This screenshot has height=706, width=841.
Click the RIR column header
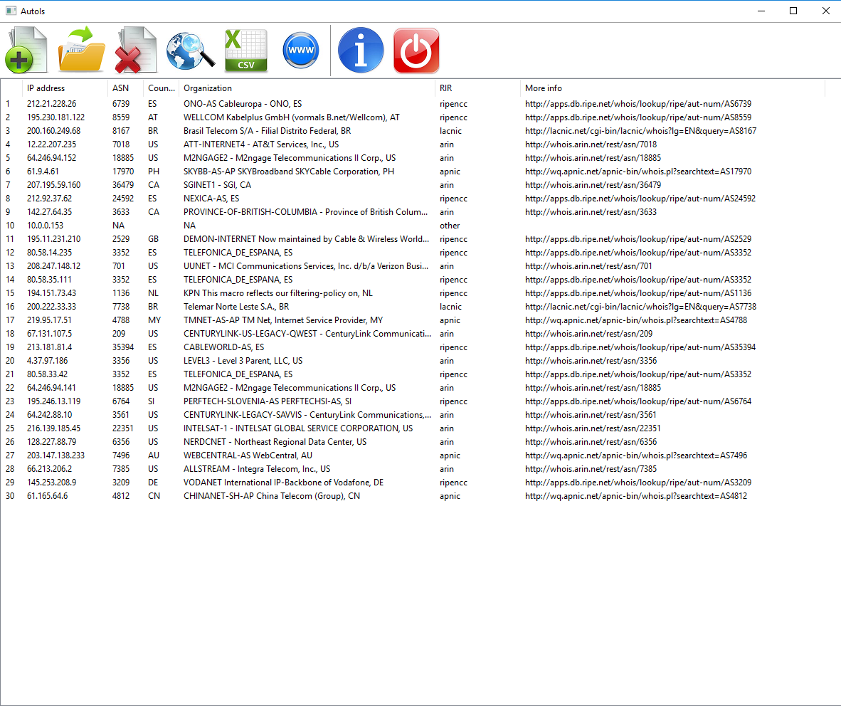pos(477,88)
